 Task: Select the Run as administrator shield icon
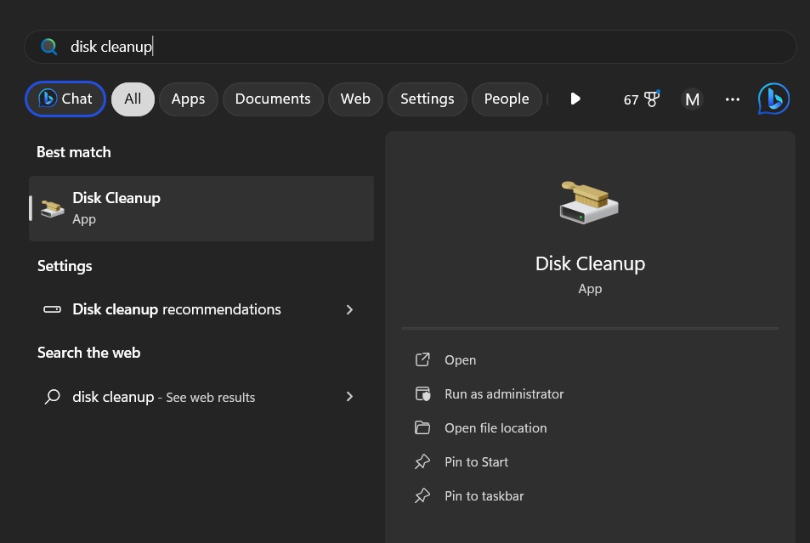[422, 393]
